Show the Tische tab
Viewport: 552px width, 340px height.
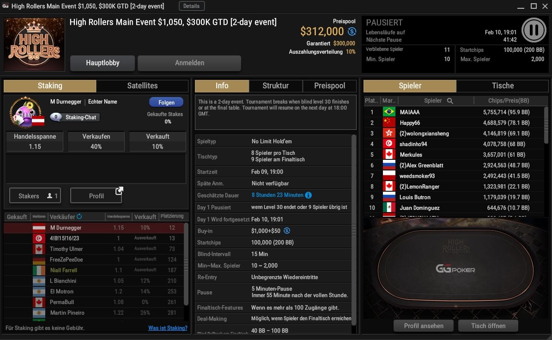point(503,85)
